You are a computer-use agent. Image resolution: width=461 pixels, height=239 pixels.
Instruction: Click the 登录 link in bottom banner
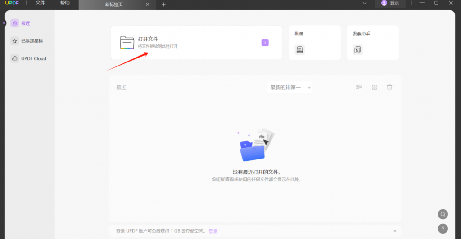213,231
